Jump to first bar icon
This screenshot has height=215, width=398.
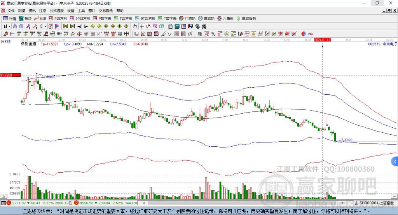65,26
